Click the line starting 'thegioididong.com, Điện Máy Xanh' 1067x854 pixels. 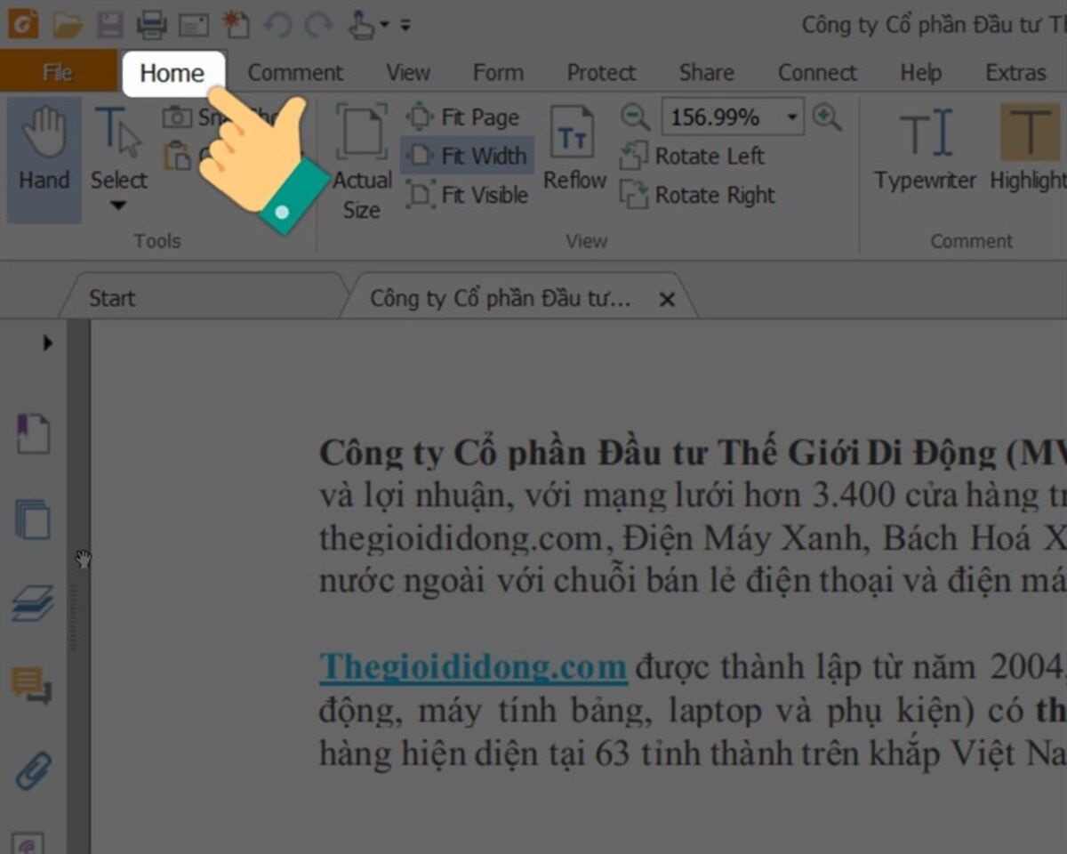[693, 538]
